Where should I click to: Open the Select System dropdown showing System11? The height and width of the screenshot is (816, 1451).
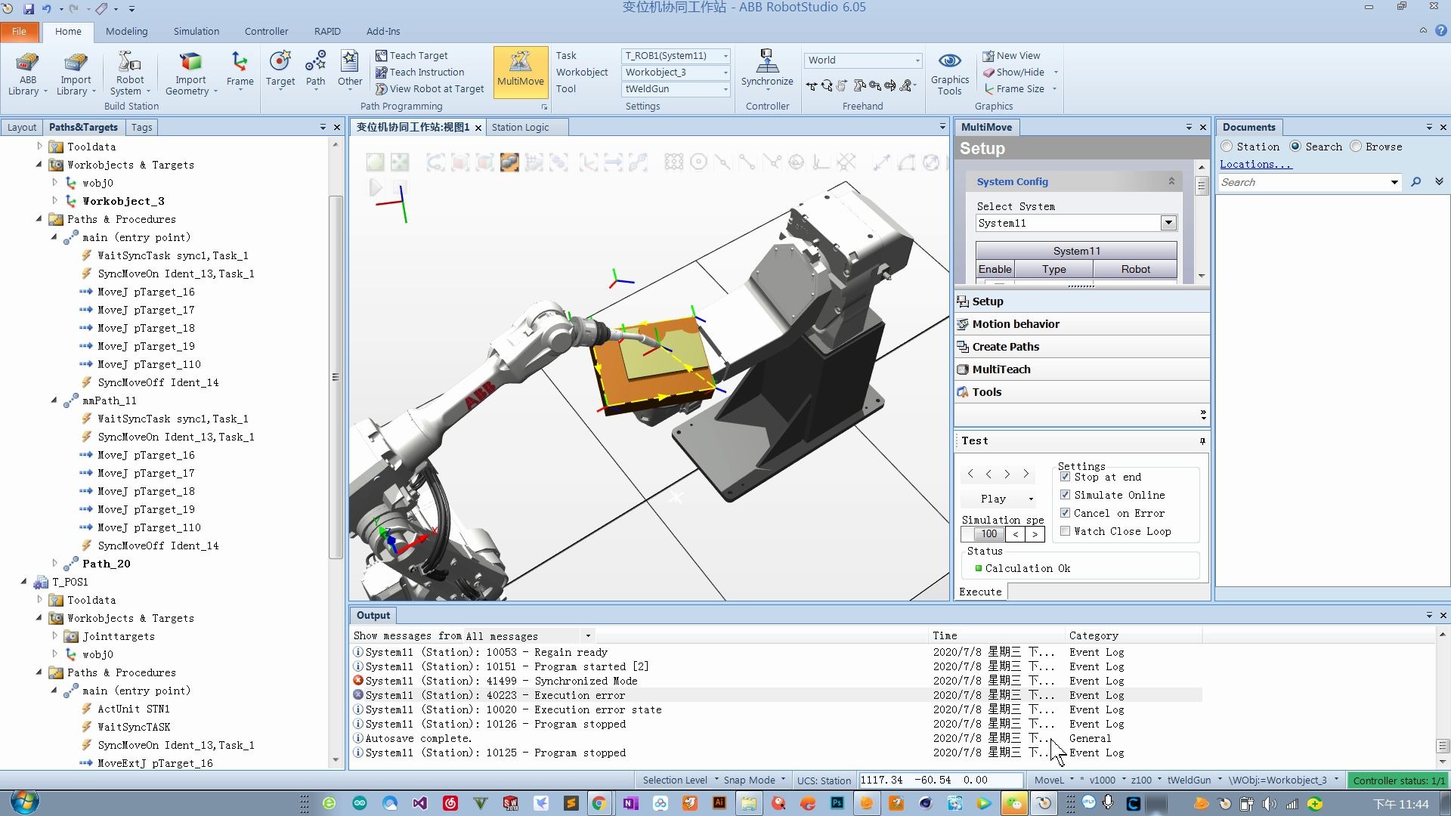click(x=1168, y=223)
